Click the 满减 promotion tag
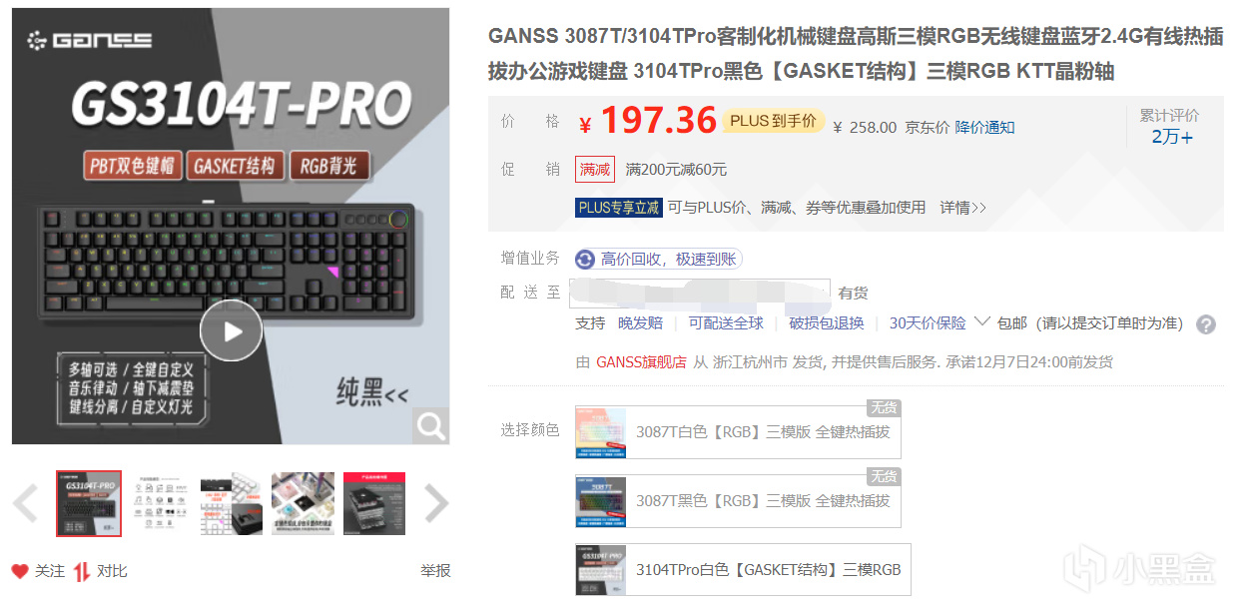Screen dimensions: 1252x609 [595, 170]
